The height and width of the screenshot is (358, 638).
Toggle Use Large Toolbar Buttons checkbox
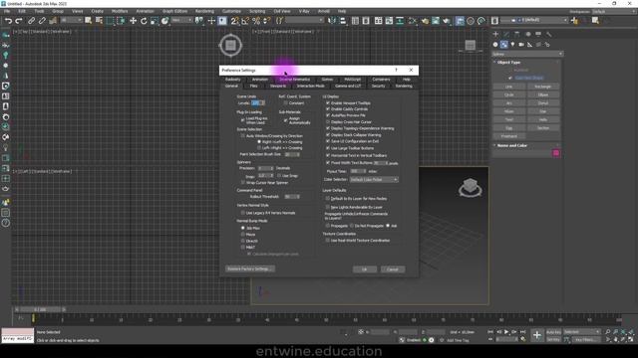pyautogui.click(x=328, y=148)
